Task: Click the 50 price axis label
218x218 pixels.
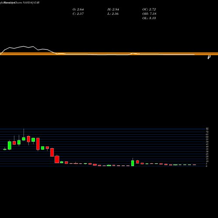Action: click(207, 142)
